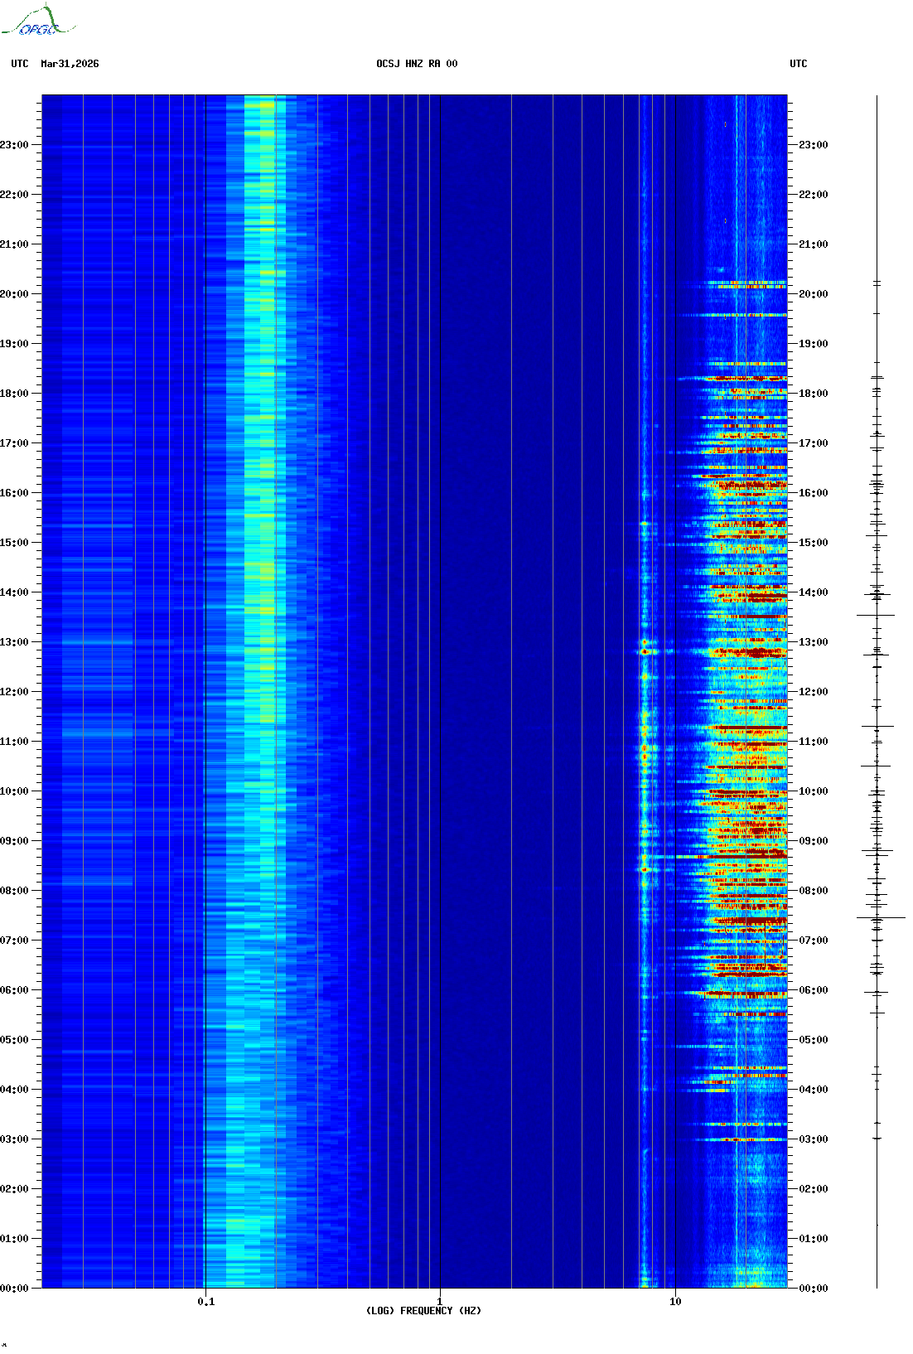Viewport: 913px width, 1354px height.
Task: Click the black vertical line at 0.1 Hz
Action: click(x=205, y=663)
